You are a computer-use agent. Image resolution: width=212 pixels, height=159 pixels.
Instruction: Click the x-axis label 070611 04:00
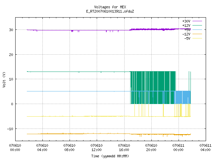[x=205, y=148]
